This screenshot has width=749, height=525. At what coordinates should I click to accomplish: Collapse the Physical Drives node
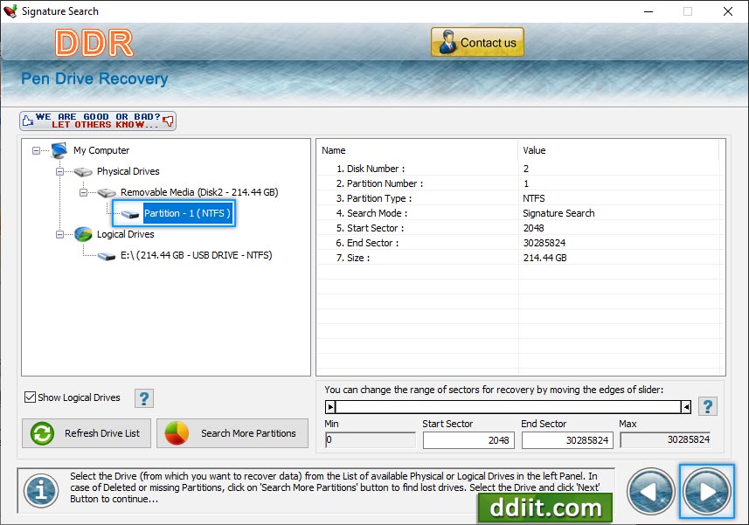(x=60, y=171)
